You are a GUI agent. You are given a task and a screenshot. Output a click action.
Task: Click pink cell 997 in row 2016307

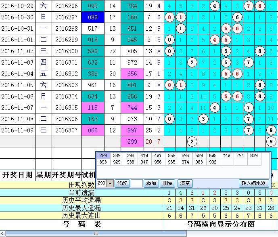(132, 130)
